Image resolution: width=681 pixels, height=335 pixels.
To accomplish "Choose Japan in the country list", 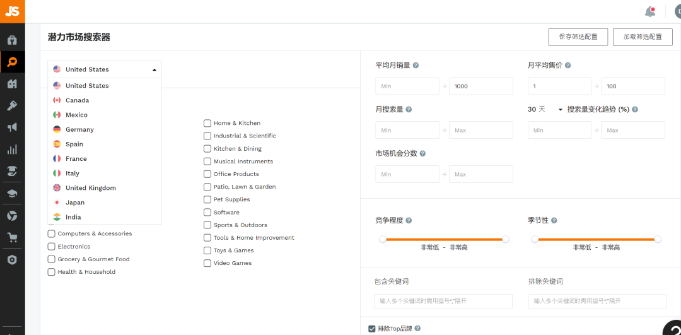I will pos(75,203).
